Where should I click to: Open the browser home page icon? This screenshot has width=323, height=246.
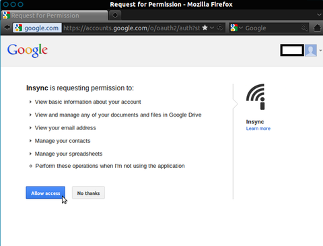click(317, 28)
